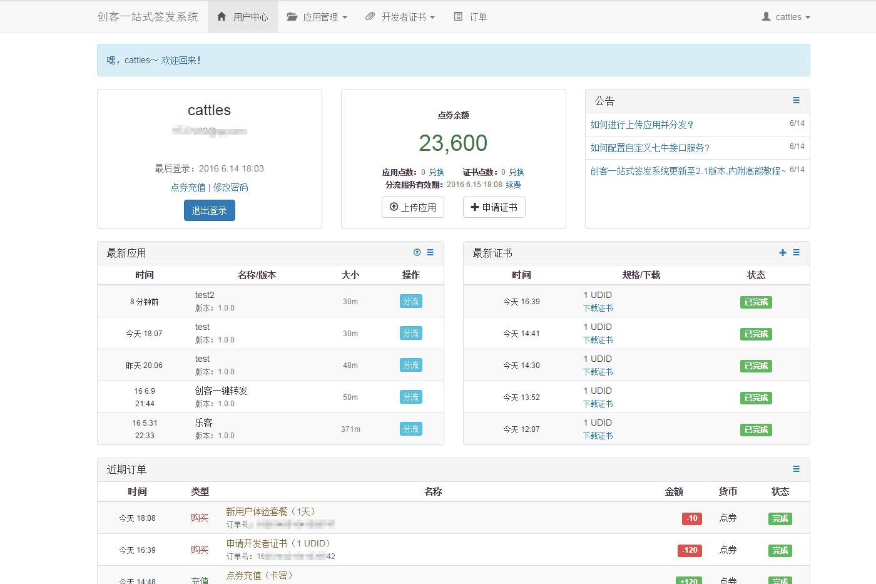The width and height of the screenshot is (876, 584).
Task: Go to the 用户中心 nav tab
Action: pyautogui.click(x=243, y=17)
